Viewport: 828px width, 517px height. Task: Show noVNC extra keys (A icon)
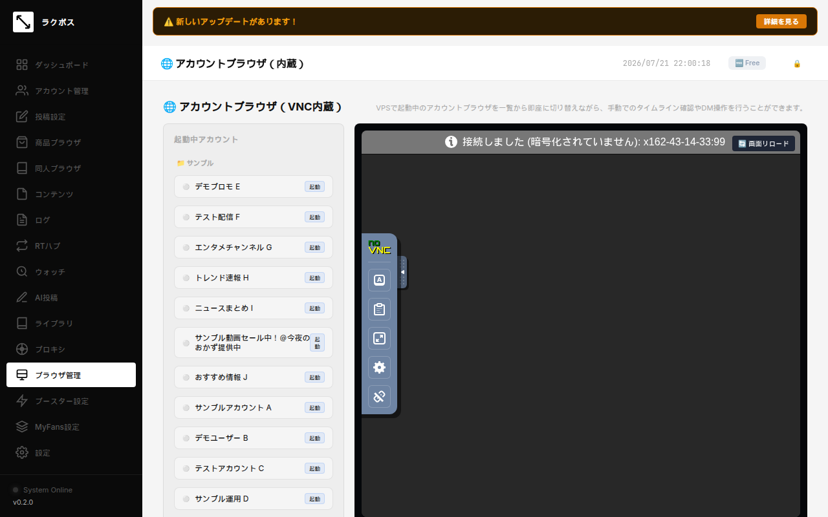pos(380,280)
